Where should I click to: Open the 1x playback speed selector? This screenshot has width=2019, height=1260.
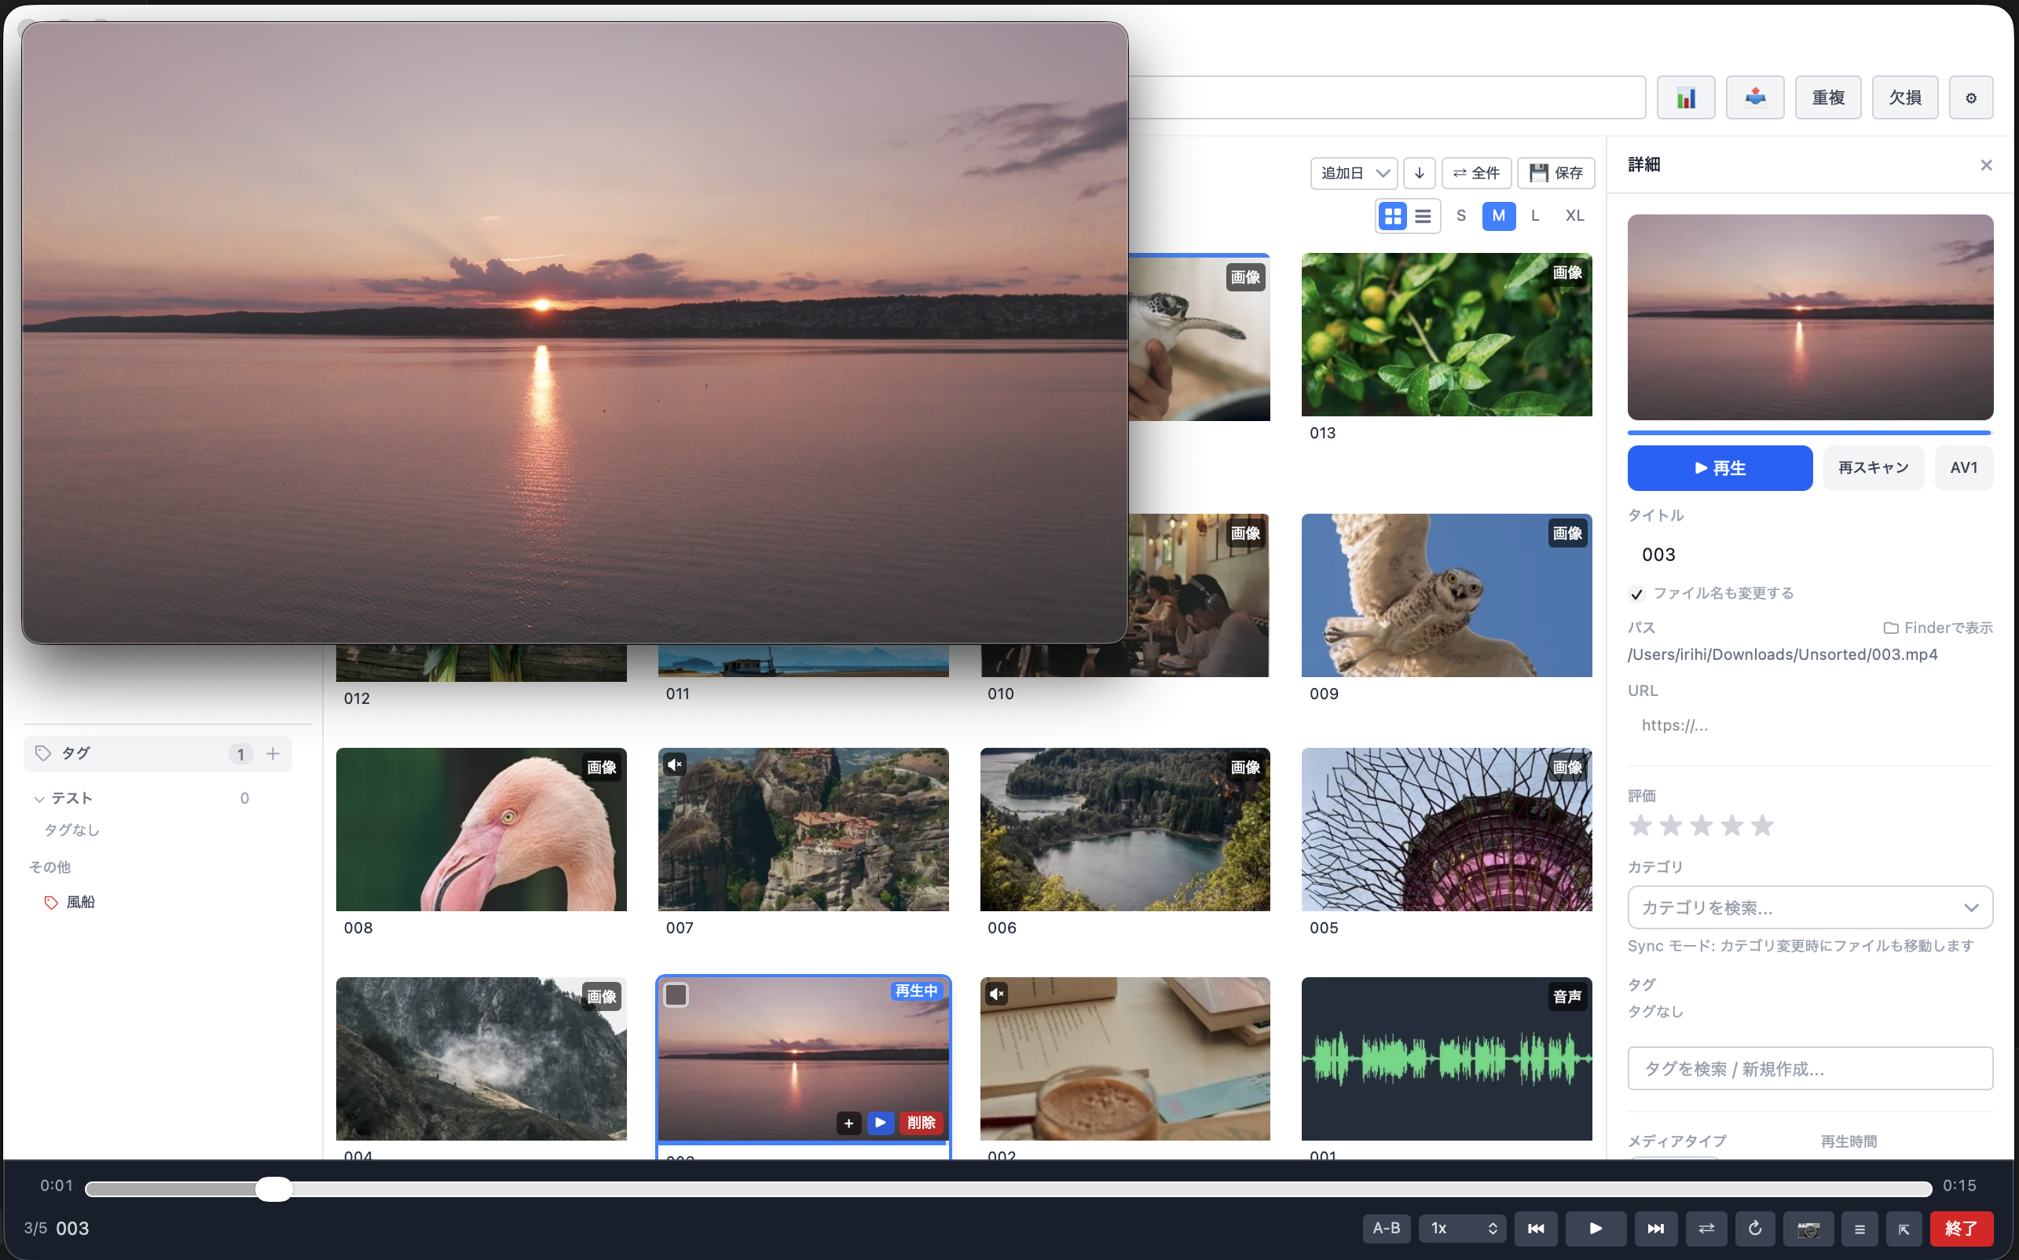click(x=1461, y=1228)
